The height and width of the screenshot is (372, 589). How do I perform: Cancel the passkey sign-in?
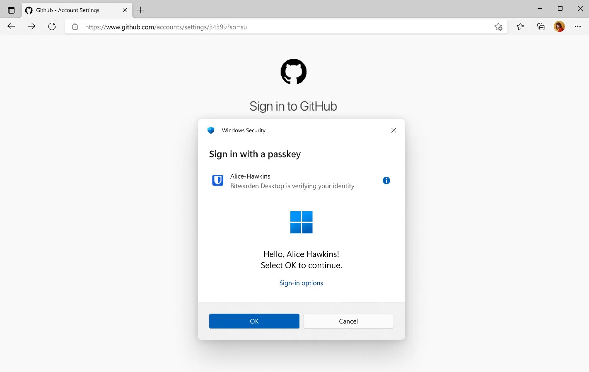tap(348, 321)
